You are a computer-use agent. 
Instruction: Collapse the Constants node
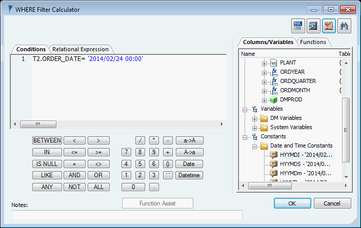click(245, 137)
